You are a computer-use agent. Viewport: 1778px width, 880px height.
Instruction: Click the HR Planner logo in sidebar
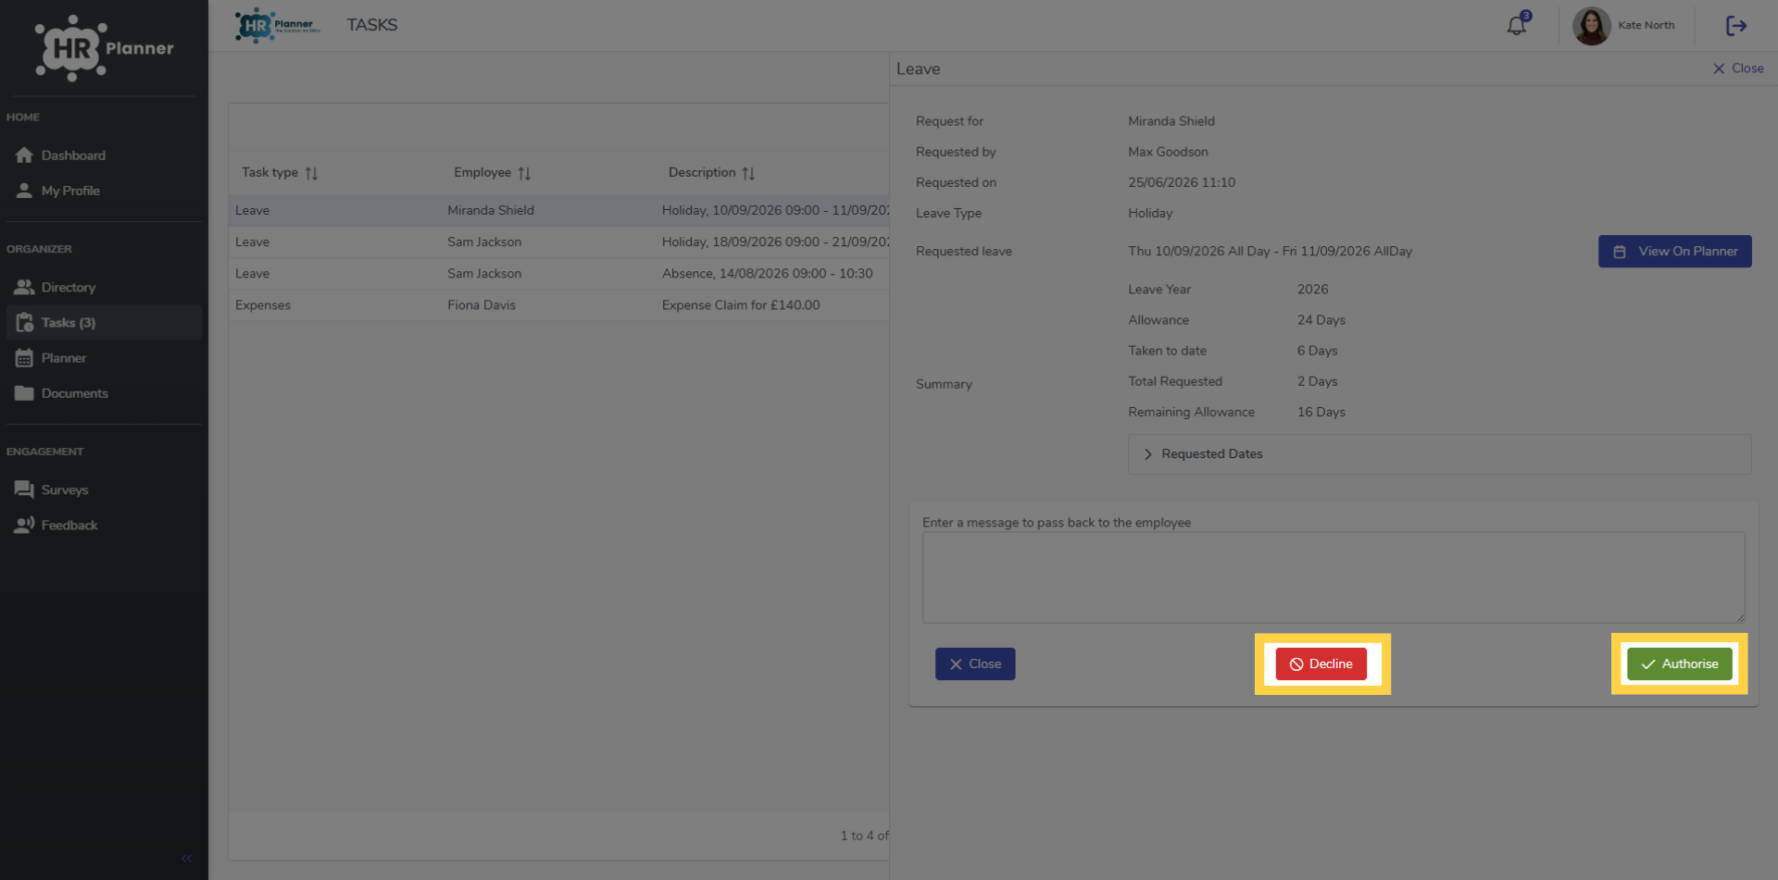104,48
